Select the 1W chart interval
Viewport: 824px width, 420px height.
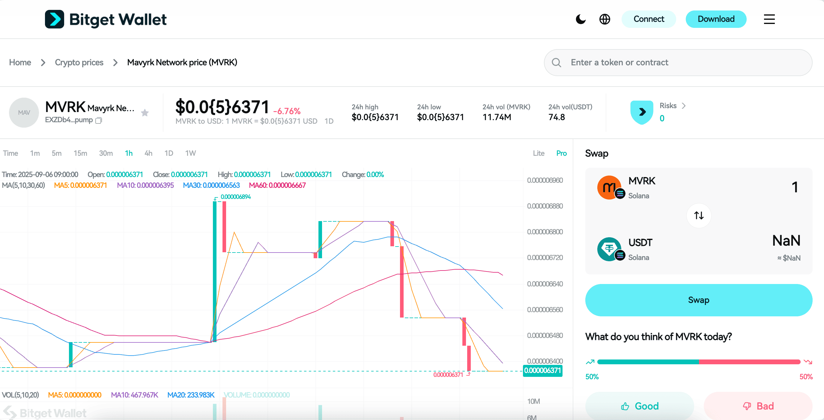[x=191, y=153]
